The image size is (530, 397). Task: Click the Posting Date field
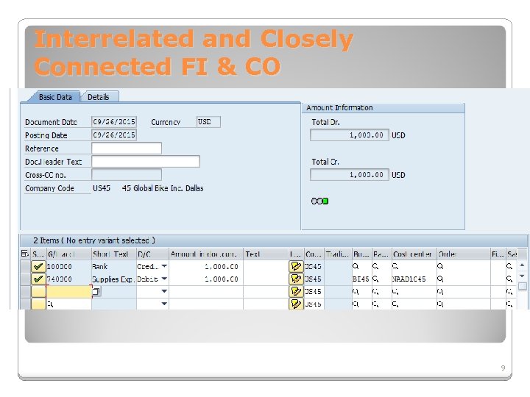coord(114,135)
